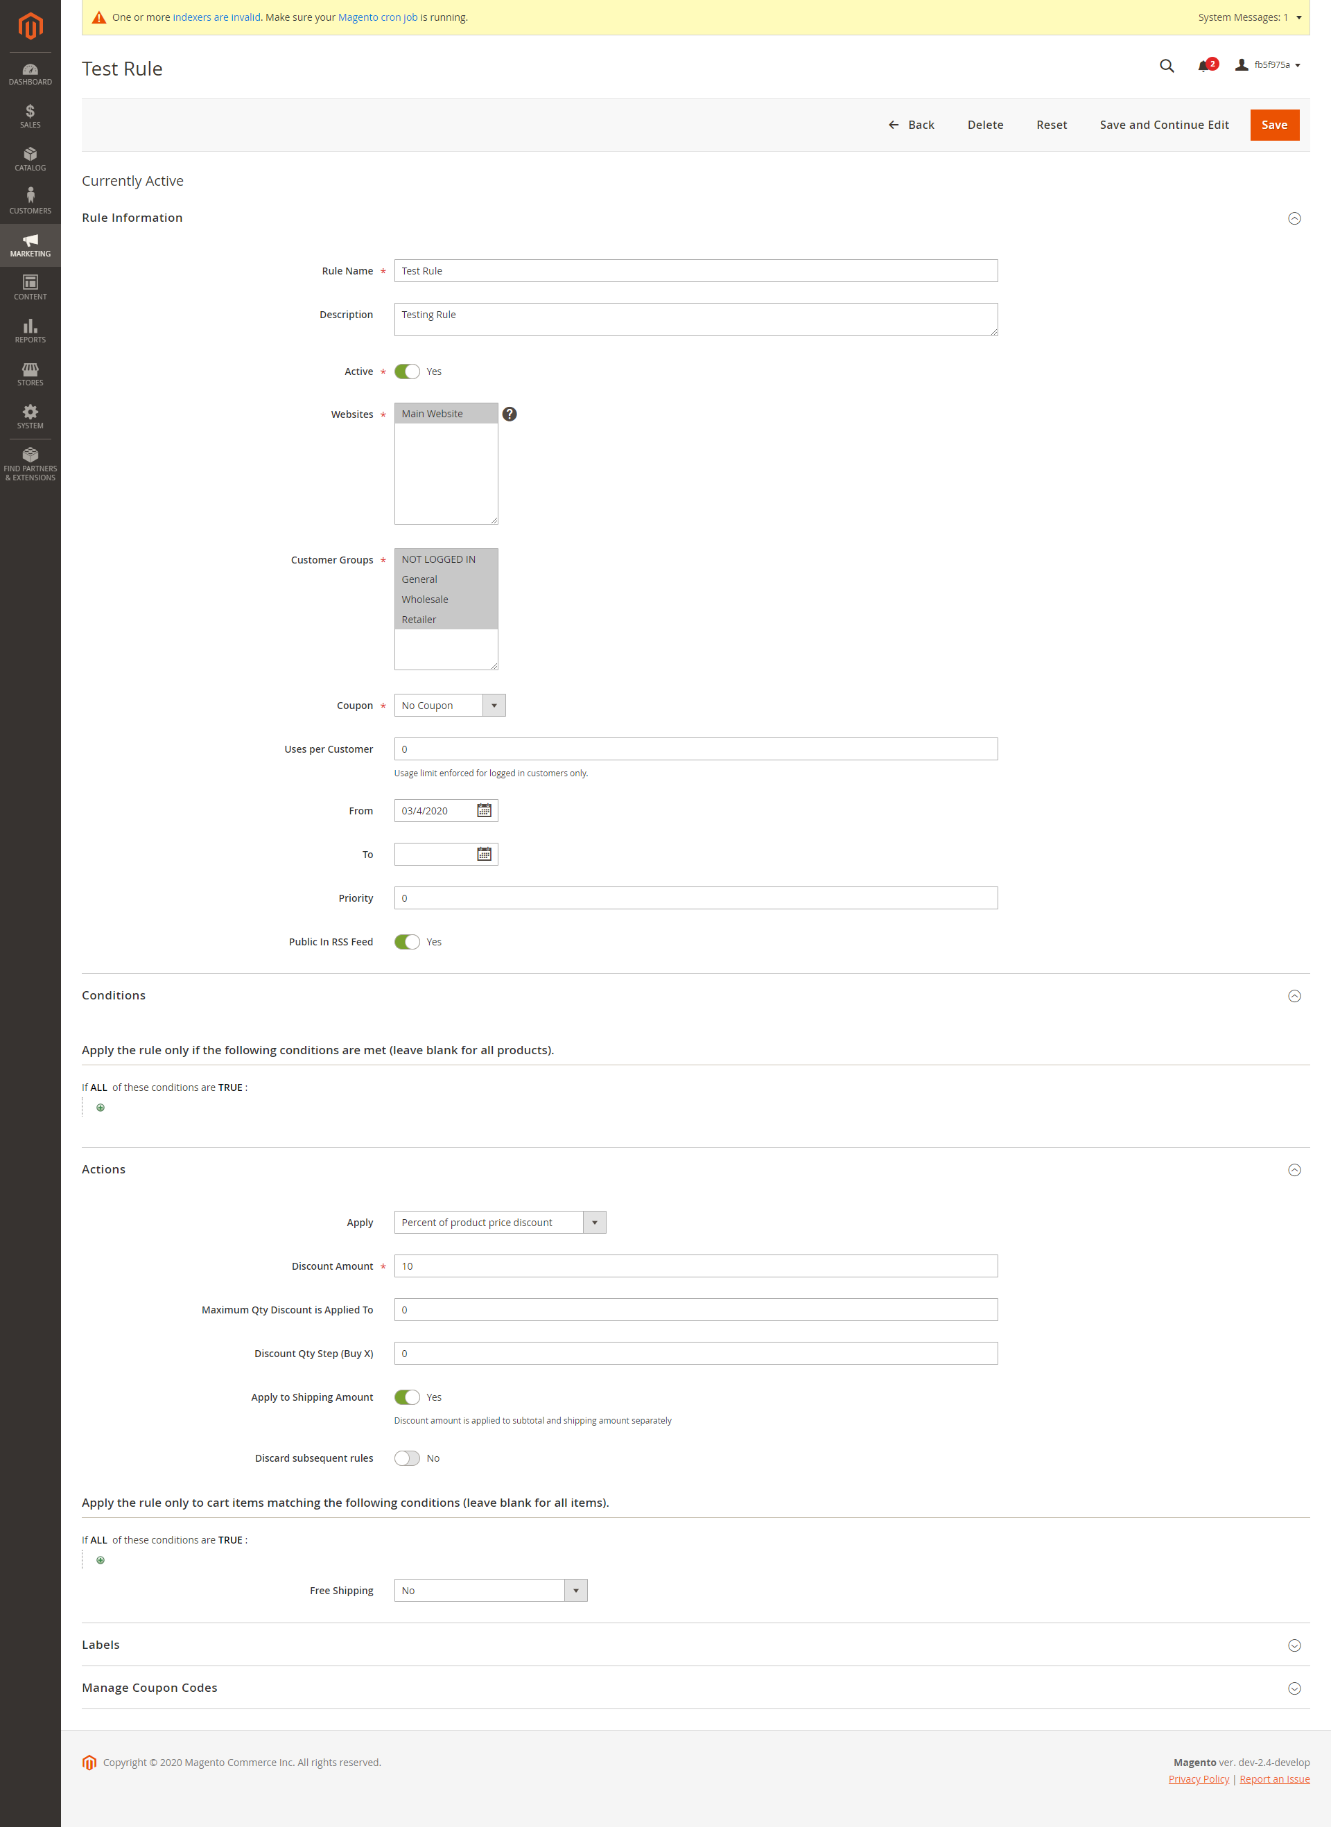Add a new condition with the green plus icon
The width and height of the screenshot is (1331, 1827).
tap(100, 1107)
